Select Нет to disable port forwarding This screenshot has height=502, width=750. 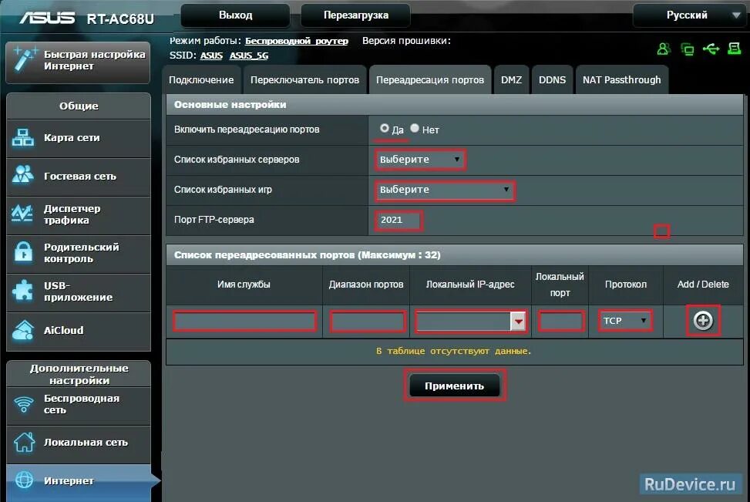415,128
